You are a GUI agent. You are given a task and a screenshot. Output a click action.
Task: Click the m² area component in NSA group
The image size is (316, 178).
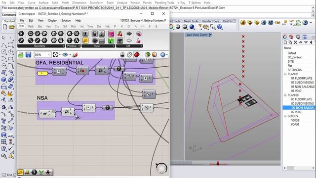[47, 113]
